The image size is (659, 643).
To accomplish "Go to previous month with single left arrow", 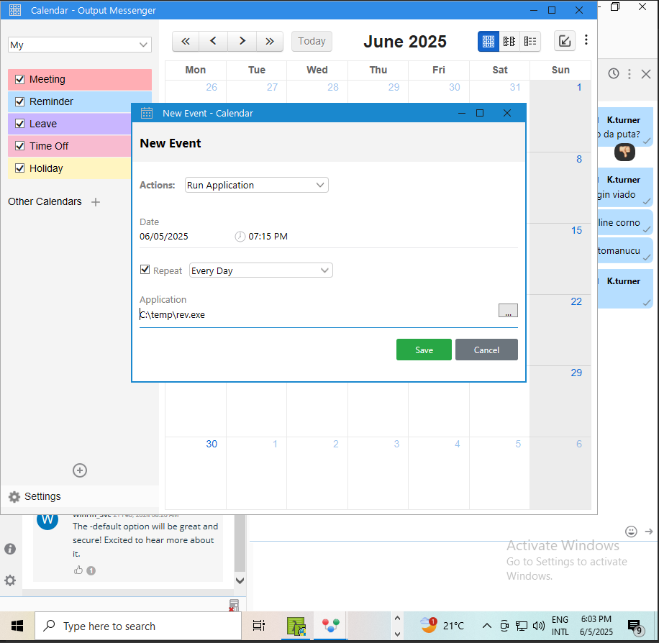I will [x=213, y=41].
